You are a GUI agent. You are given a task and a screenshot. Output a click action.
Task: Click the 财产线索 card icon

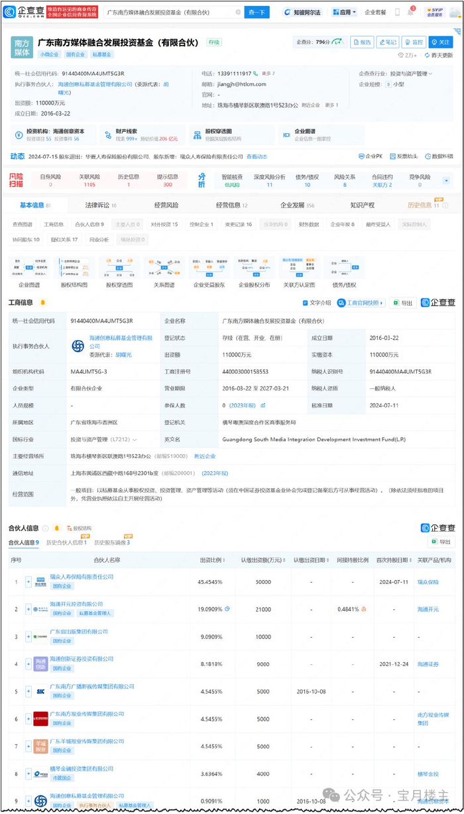pos(108,135)
